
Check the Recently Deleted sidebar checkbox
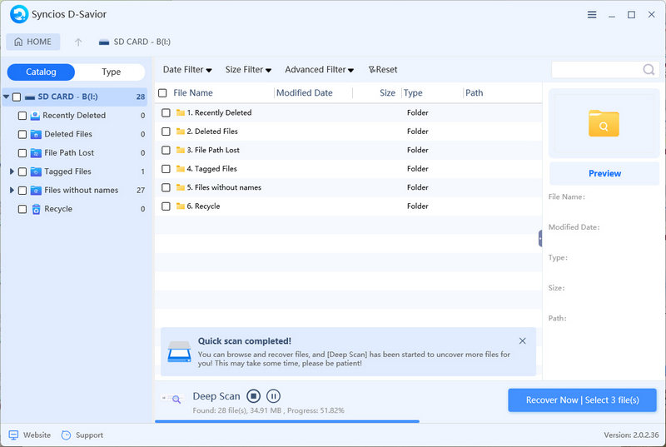22,116
